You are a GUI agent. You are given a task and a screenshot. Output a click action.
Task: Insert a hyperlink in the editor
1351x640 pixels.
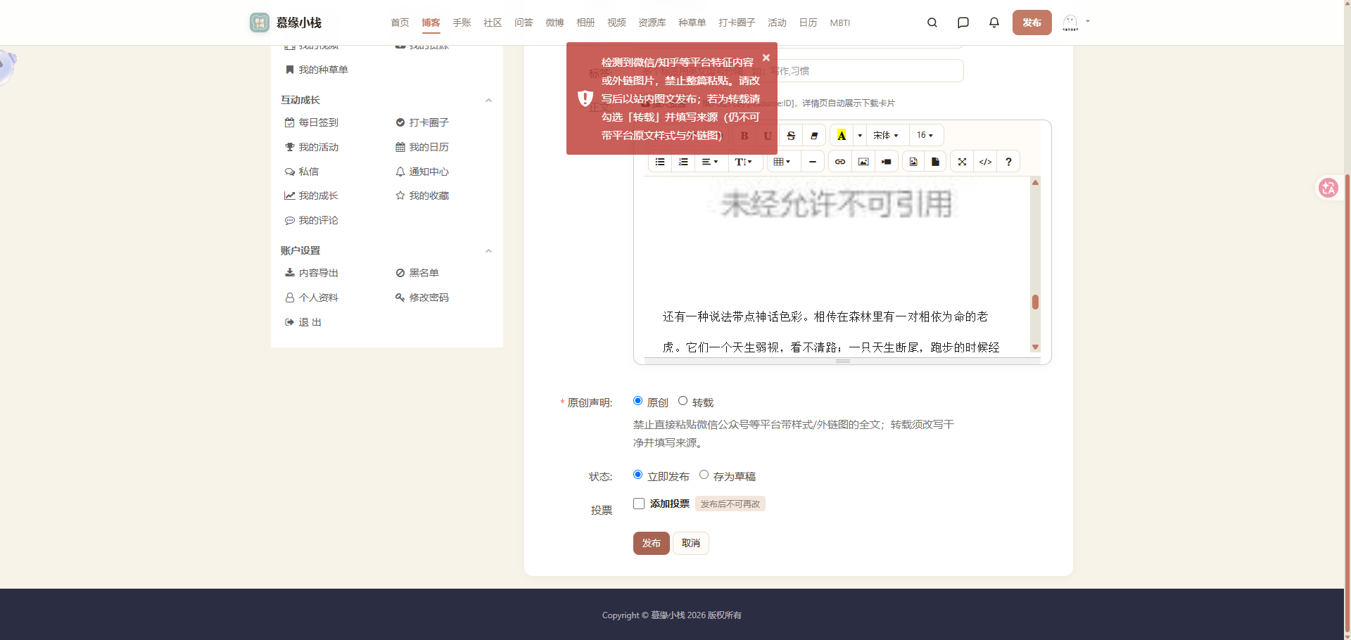click(x=840, y=162)
